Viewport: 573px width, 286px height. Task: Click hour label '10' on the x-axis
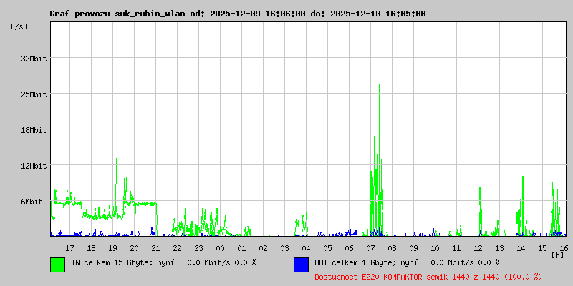(435, 248)
